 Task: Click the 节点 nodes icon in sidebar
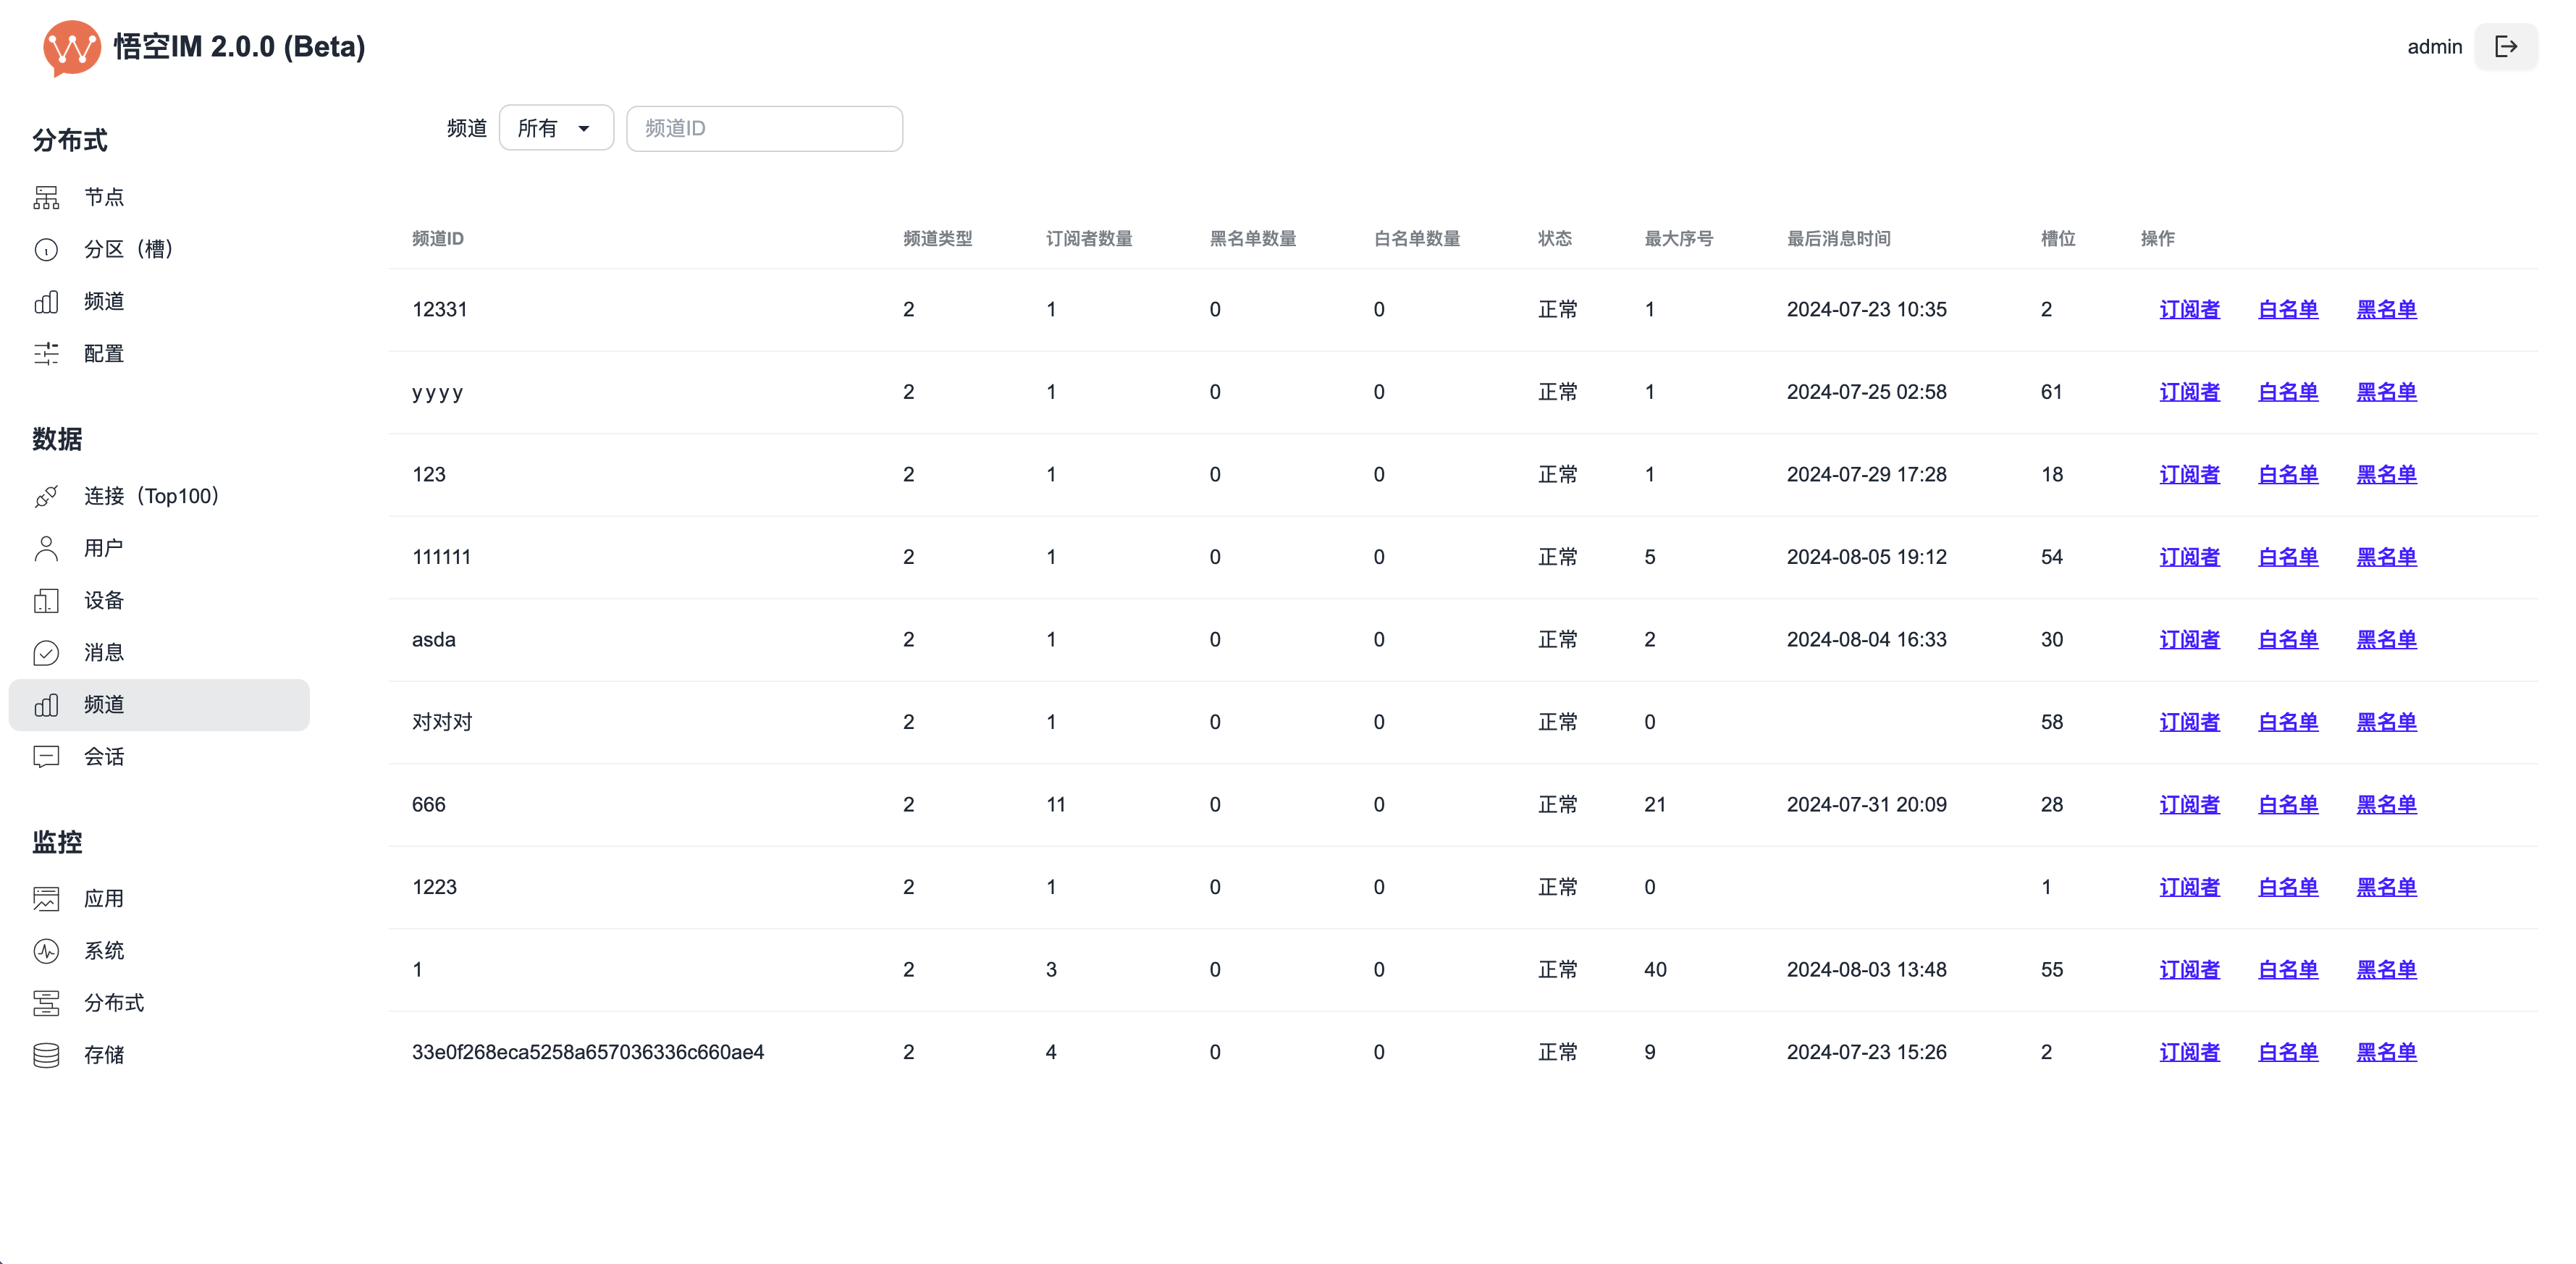point(46,197)
